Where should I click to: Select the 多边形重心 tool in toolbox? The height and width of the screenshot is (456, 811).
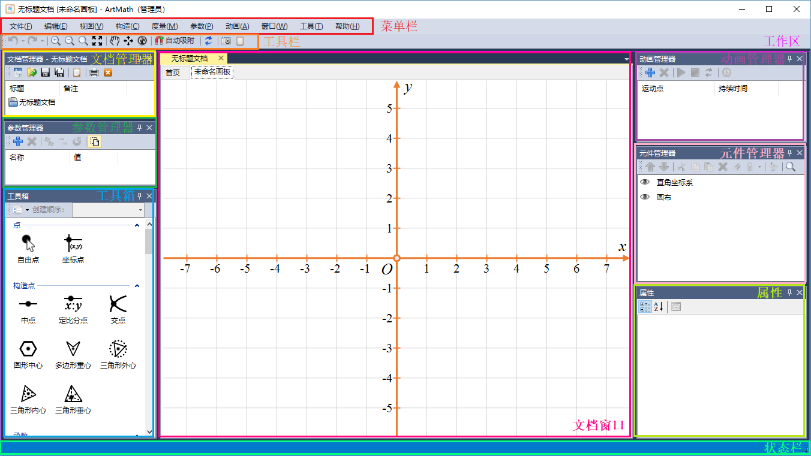coord(73,354)
